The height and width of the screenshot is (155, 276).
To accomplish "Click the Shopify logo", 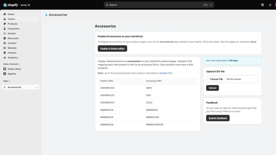I will pos(11,5).
